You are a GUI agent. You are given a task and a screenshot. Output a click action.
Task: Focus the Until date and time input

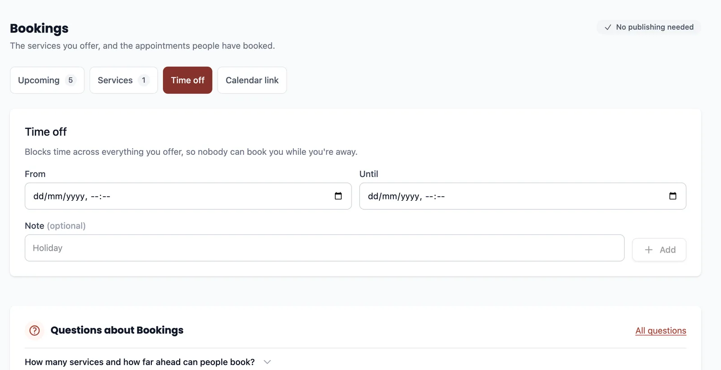click(523, 196)
